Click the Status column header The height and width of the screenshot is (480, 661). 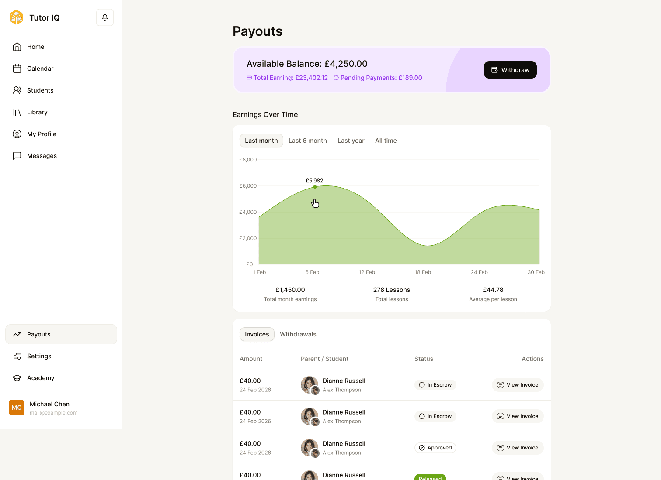424,359
